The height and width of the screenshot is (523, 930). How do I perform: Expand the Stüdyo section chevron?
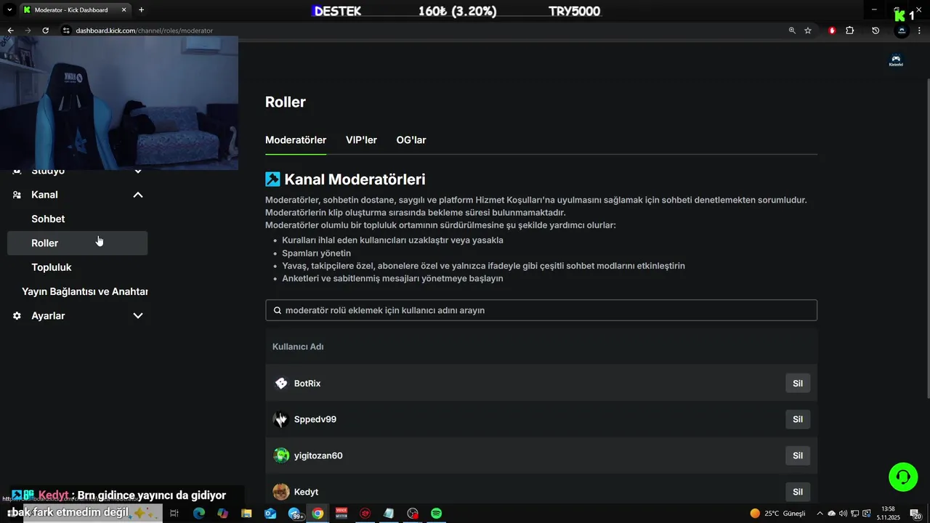(138, 171)
